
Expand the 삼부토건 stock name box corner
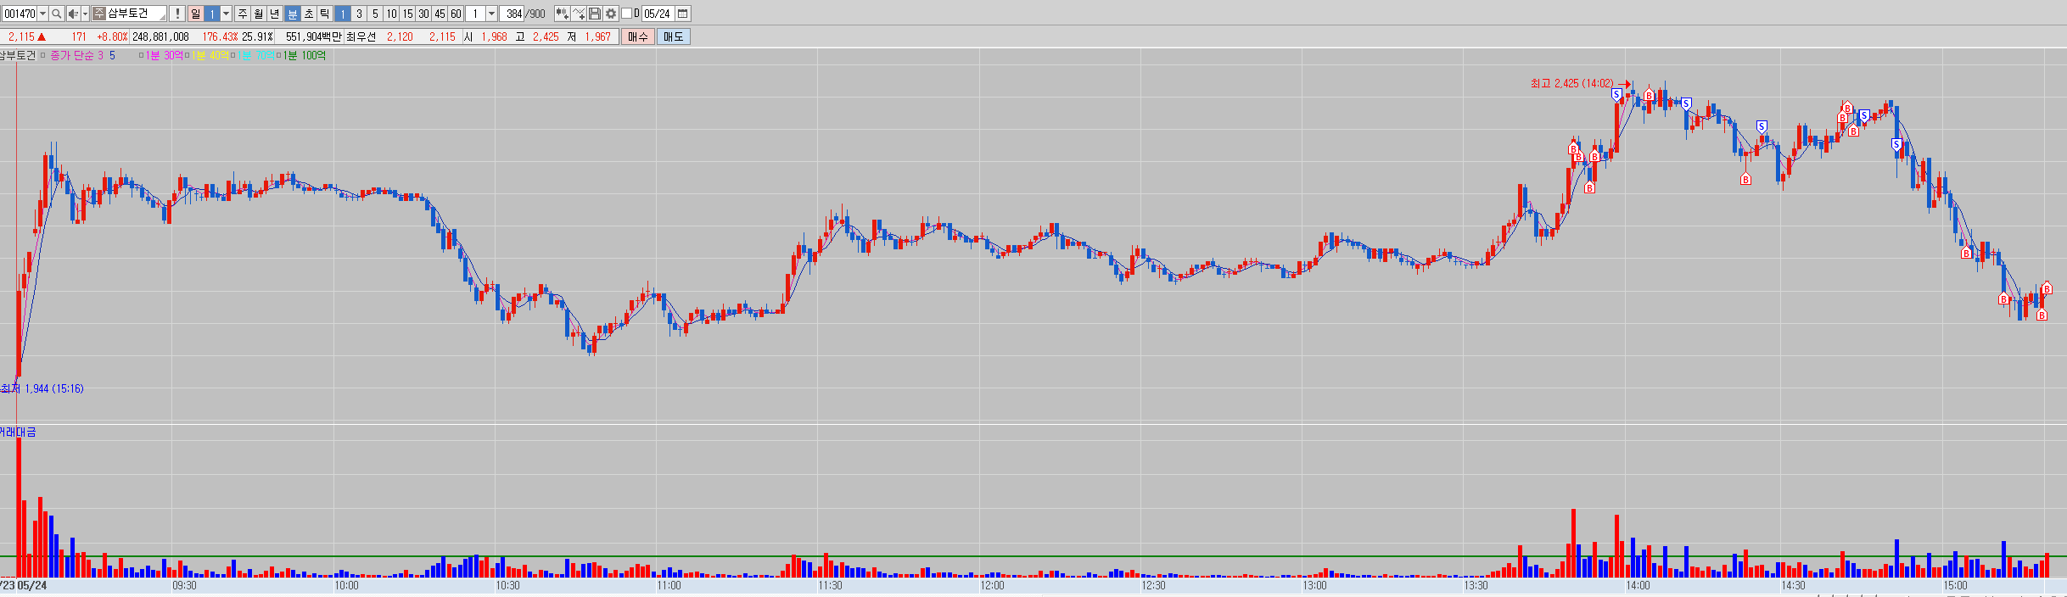click(x=162, y=17)
